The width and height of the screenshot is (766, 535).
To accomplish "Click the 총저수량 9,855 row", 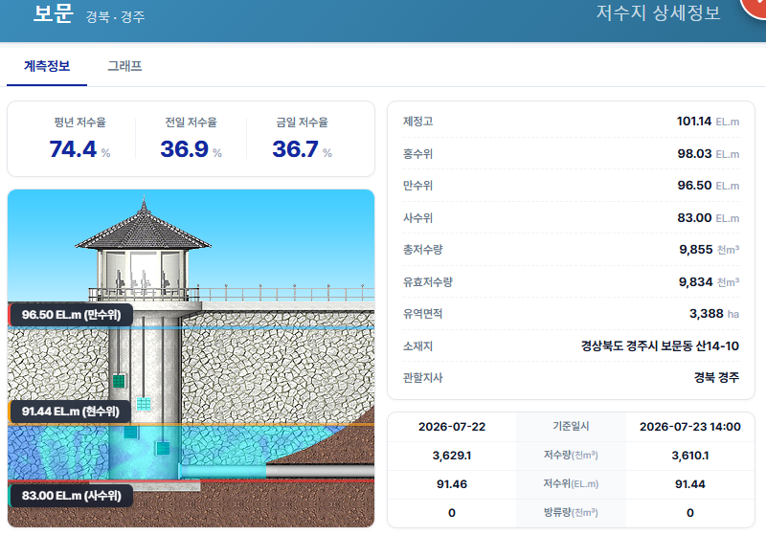I will (x=571, y=250).
